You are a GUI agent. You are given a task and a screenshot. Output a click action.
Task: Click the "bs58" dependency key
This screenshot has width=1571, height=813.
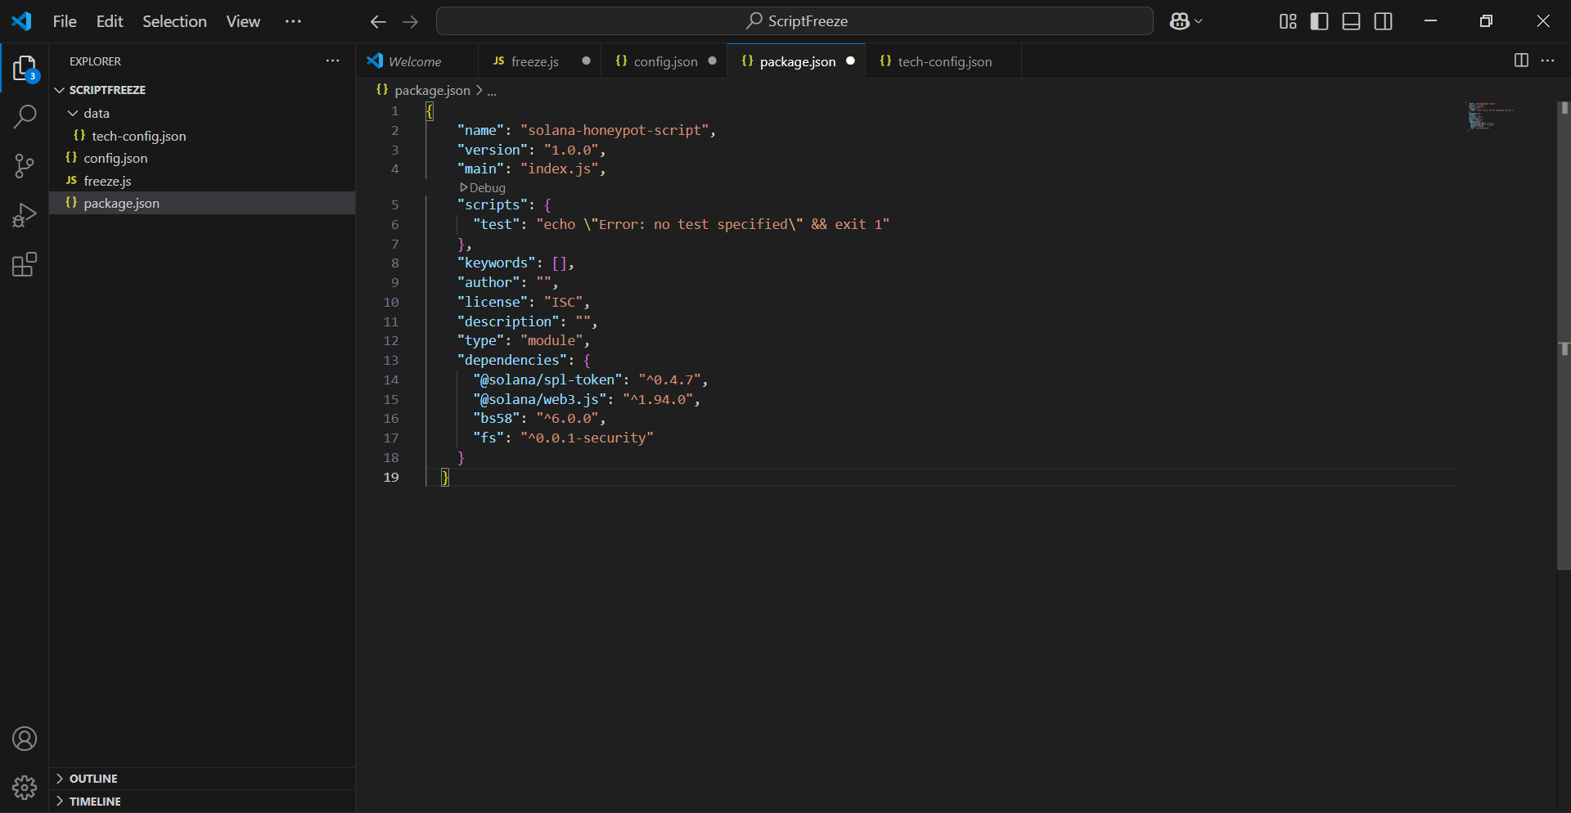pos(497,419)
